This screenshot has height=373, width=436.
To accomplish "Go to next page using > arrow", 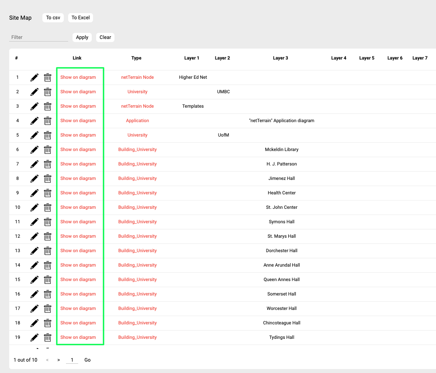I will point(59,360).
